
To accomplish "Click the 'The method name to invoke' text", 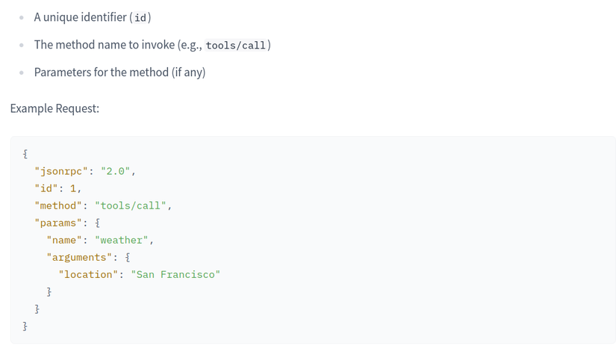I will (104, 45).
